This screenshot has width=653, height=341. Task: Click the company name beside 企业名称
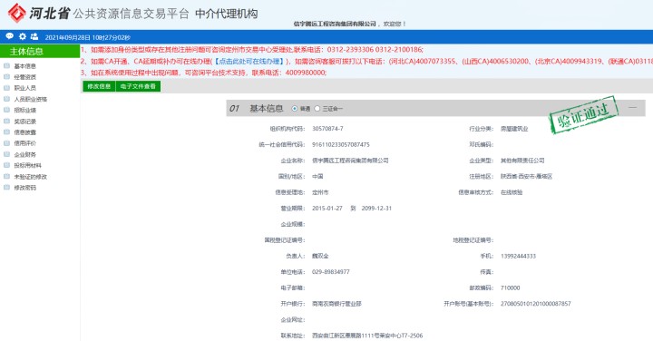click(350, 161)
